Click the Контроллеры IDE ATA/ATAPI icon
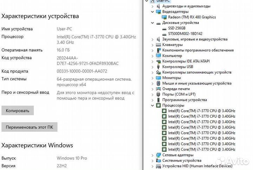This screenshot has height=170, width=253. (158, 61)
